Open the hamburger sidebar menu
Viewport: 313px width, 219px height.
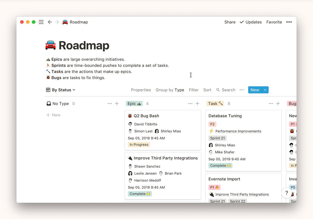(x=41, y=22)
